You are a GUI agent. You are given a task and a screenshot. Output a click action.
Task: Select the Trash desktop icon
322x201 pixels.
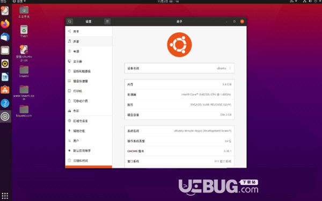click(24, 31)
